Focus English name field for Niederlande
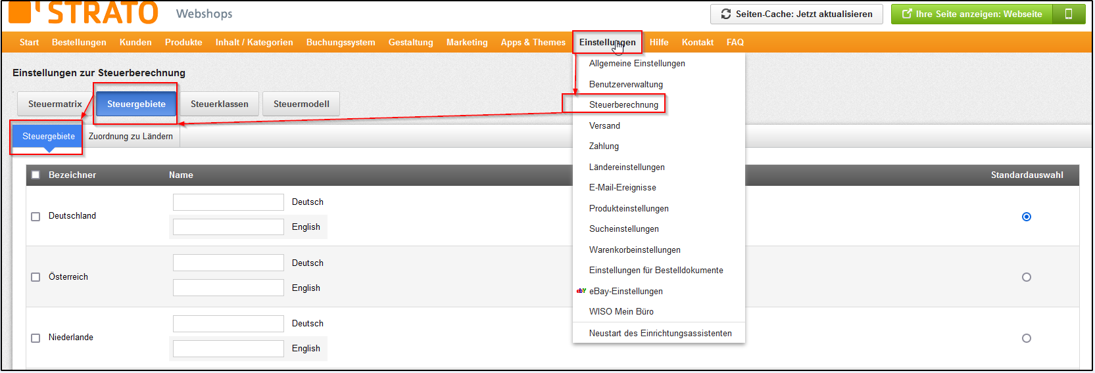Image resolution: width=1095 pixels, height=373 pixels. (228, 349)
